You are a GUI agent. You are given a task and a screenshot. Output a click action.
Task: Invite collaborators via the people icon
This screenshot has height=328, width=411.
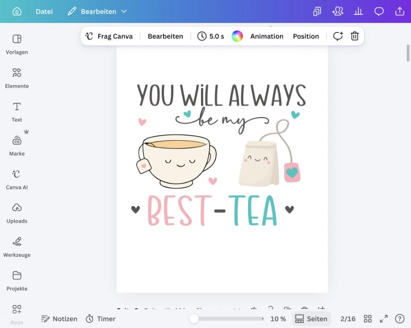(x=338, y=12)
